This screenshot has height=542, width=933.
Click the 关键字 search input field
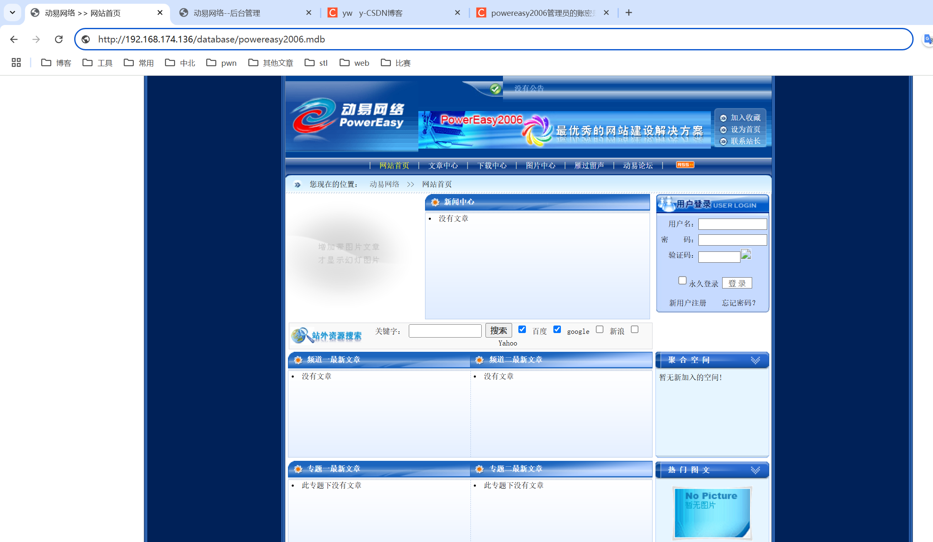445,331
